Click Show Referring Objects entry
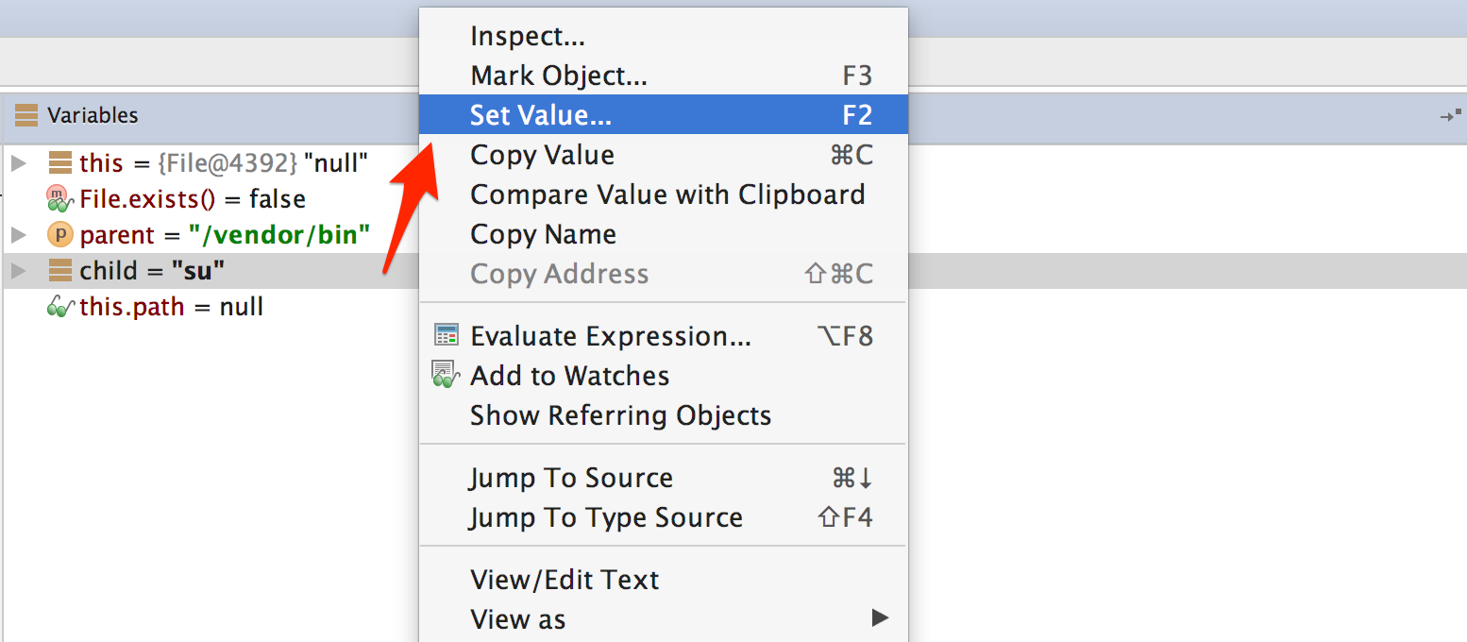This screenshot has height=642, width=1467. 620,415
